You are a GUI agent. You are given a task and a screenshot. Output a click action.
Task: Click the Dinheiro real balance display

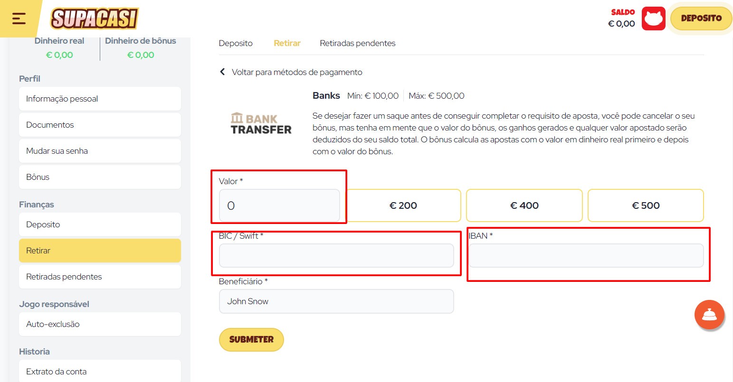(59, 48)
